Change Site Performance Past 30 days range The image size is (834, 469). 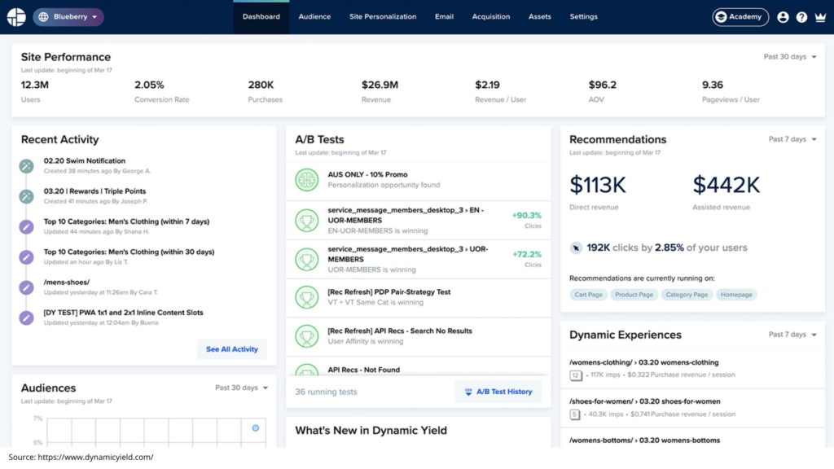[787, 57]
